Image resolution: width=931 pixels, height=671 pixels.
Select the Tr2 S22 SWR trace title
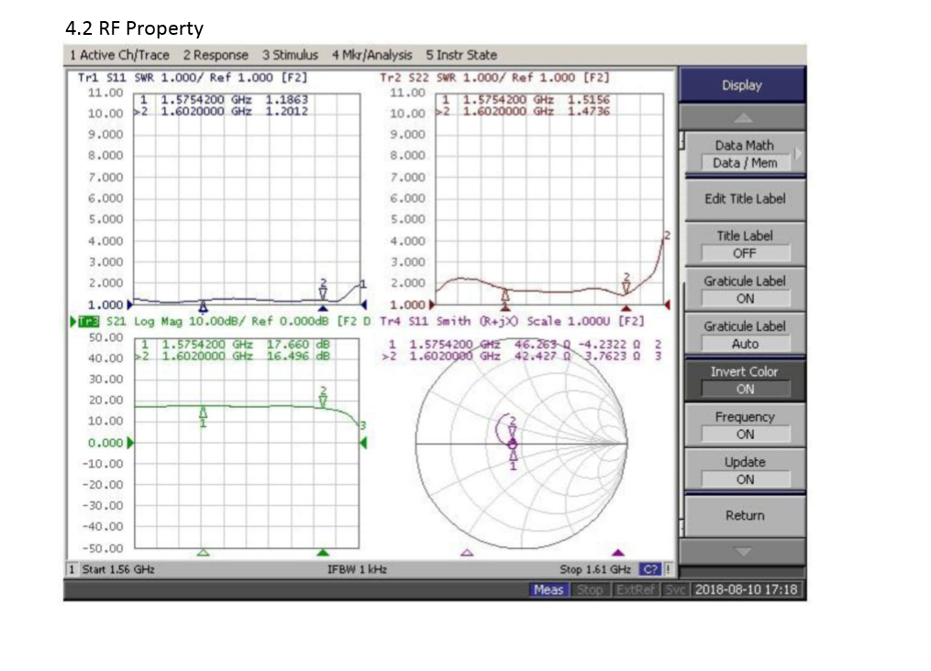pyautogui.click(x=494, y=78)
